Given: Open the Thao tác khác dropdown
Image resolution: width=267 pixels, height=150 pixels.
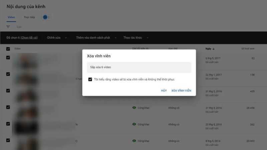Looking at the screenshot, I should click(x=136, y=38).
